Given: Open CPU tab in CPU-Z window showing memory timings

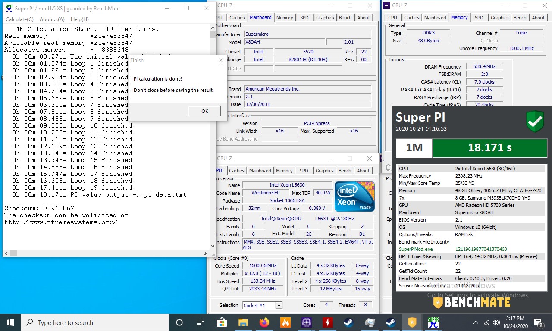Looking at the screenshot, I should (x=392, y=18).
